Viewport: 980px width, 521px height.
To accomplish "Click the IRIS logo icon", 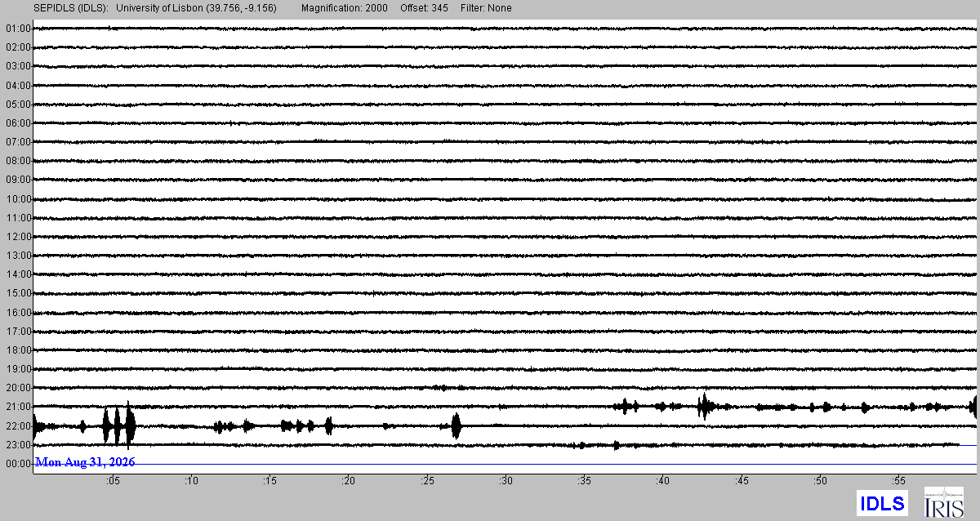I will (x=942, y=502).
